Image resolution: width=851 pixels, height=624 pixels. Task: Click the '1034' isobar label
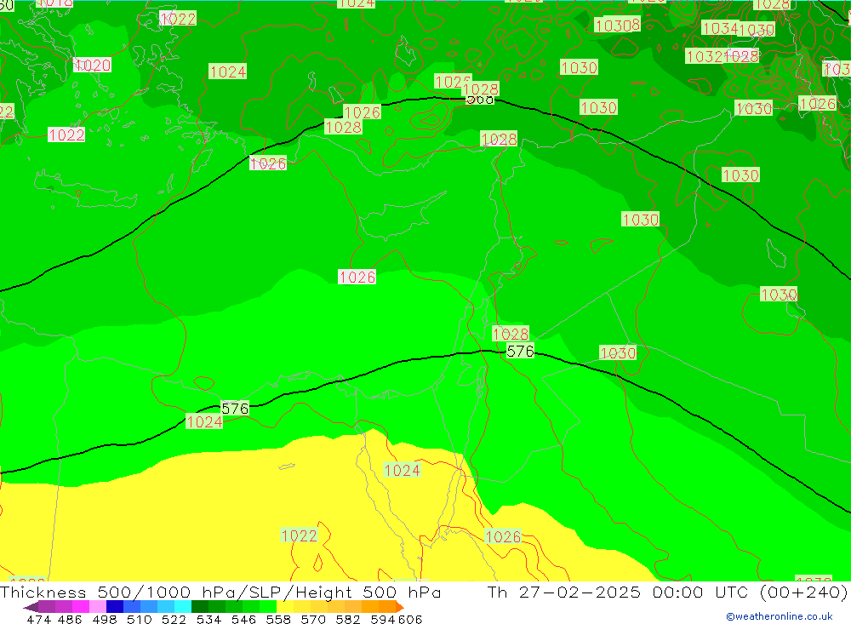720,28
